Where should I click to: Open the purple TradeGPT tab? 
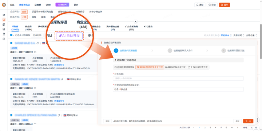click(62, 5)
